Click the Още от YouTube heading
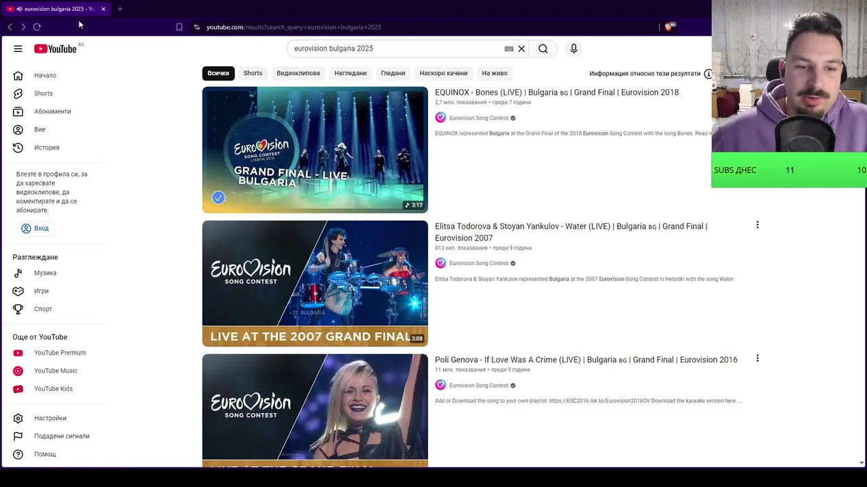867x487 pixels. [40, 337]
